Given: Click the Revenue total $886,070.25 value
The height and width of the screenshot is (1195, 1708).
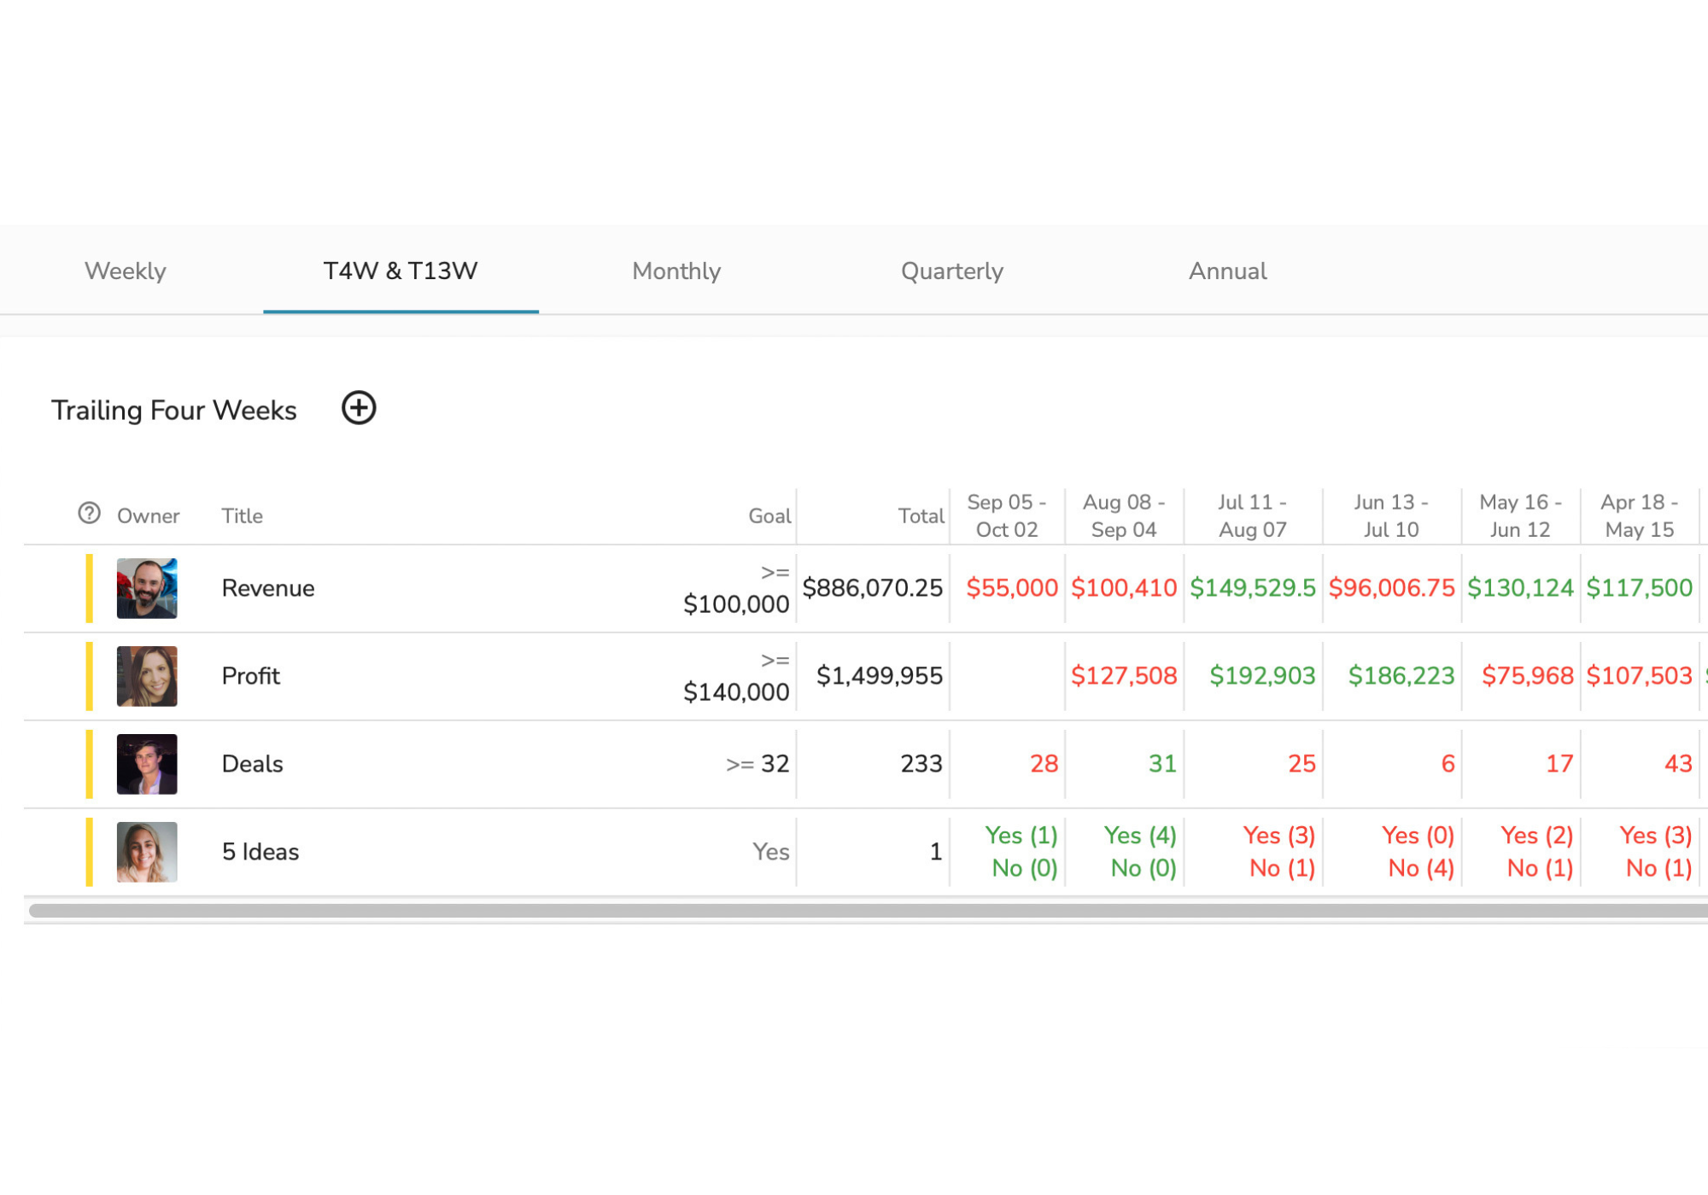Looking at the screenshot, I should point(874,588).
